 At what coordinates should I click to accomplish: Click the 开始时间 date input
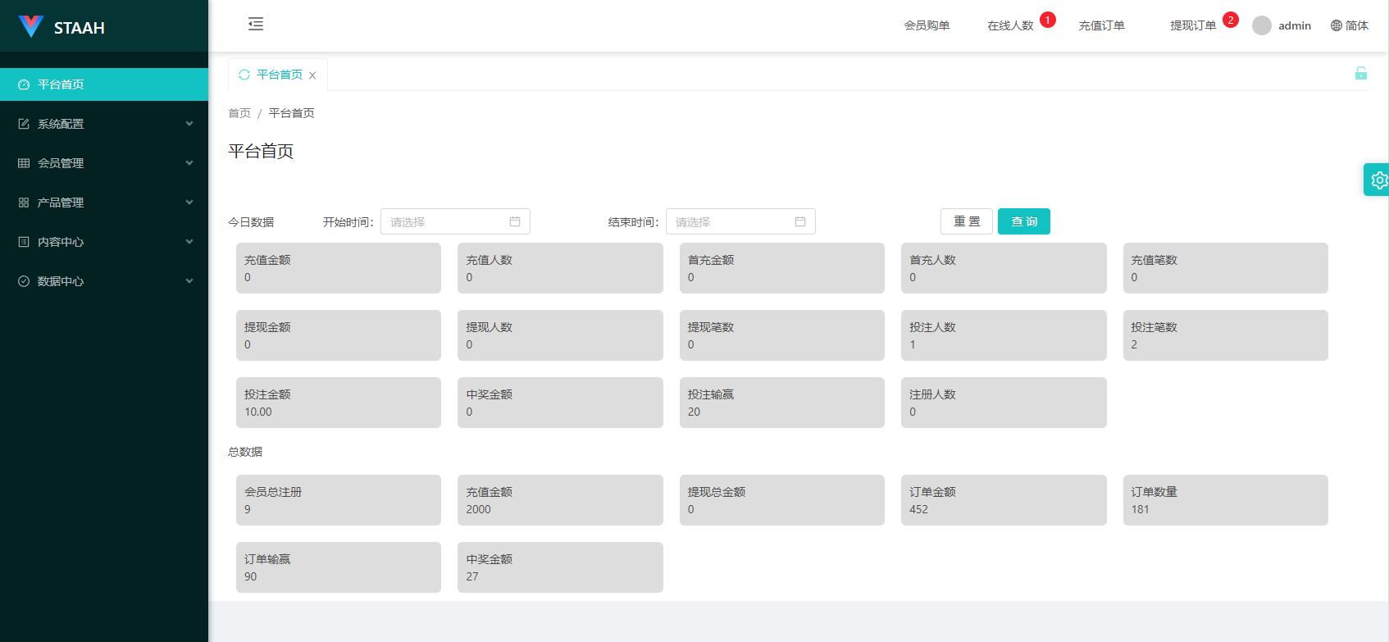point(455,221)
